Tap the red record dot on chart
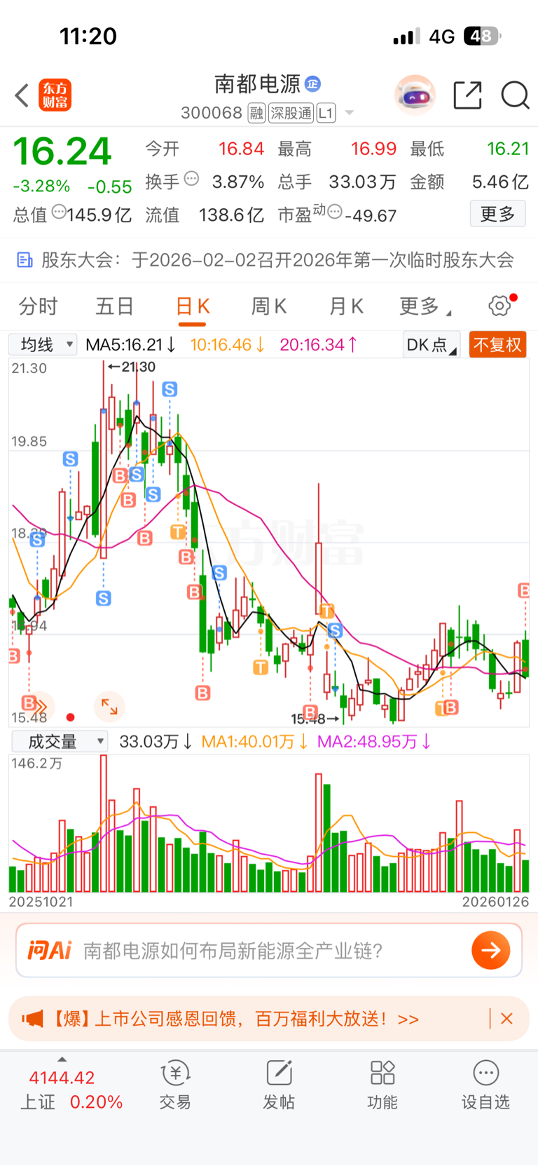The width and height of the screenshot is (538, 1166). (x=70, y=717)
